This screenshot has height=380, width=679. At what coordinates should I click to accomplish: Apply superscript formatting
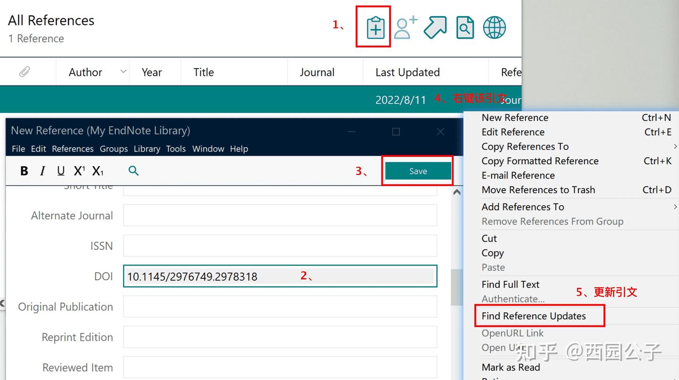tap(79, 171)
